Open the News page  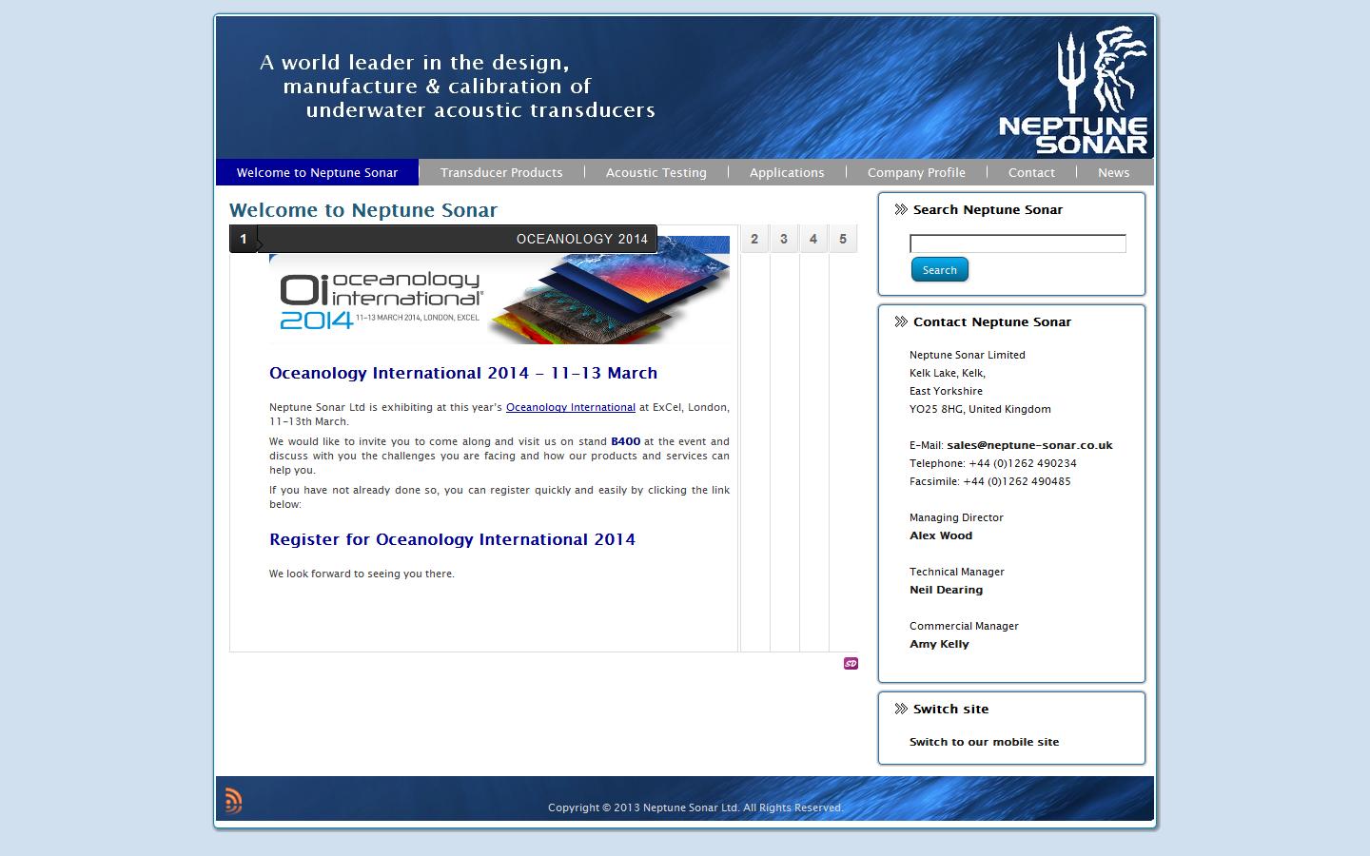click(1113, 172)
